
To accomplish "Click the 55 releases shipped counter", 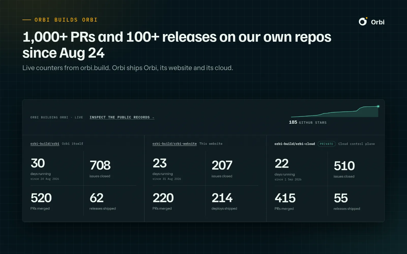I will 347,202.
